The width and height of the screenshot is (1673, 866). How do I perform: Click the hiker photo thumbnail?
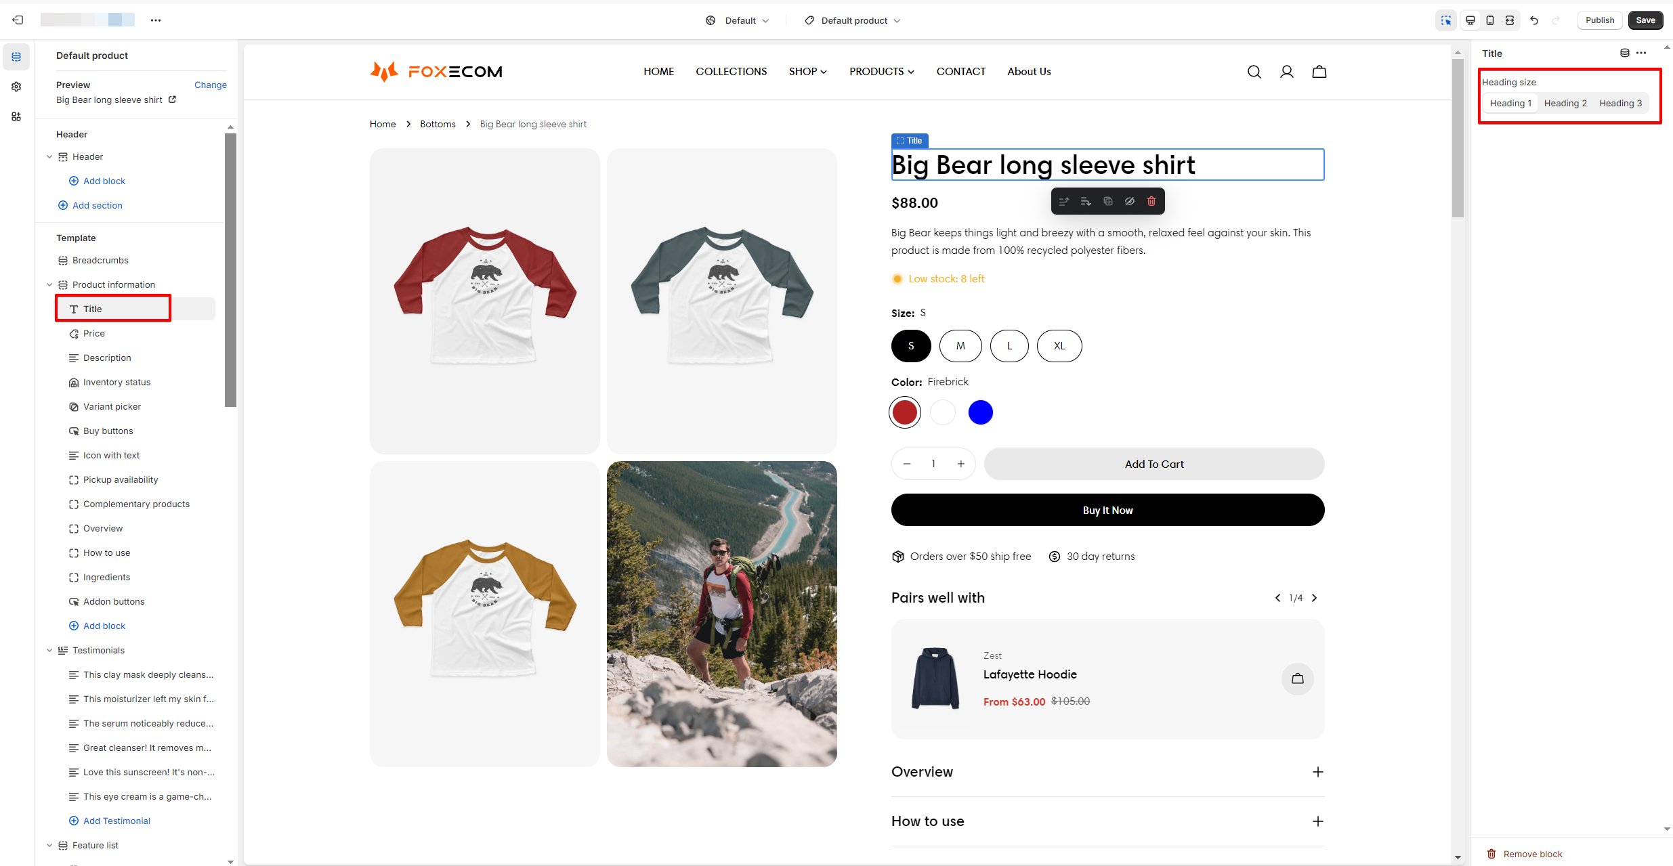click(722, 614)
